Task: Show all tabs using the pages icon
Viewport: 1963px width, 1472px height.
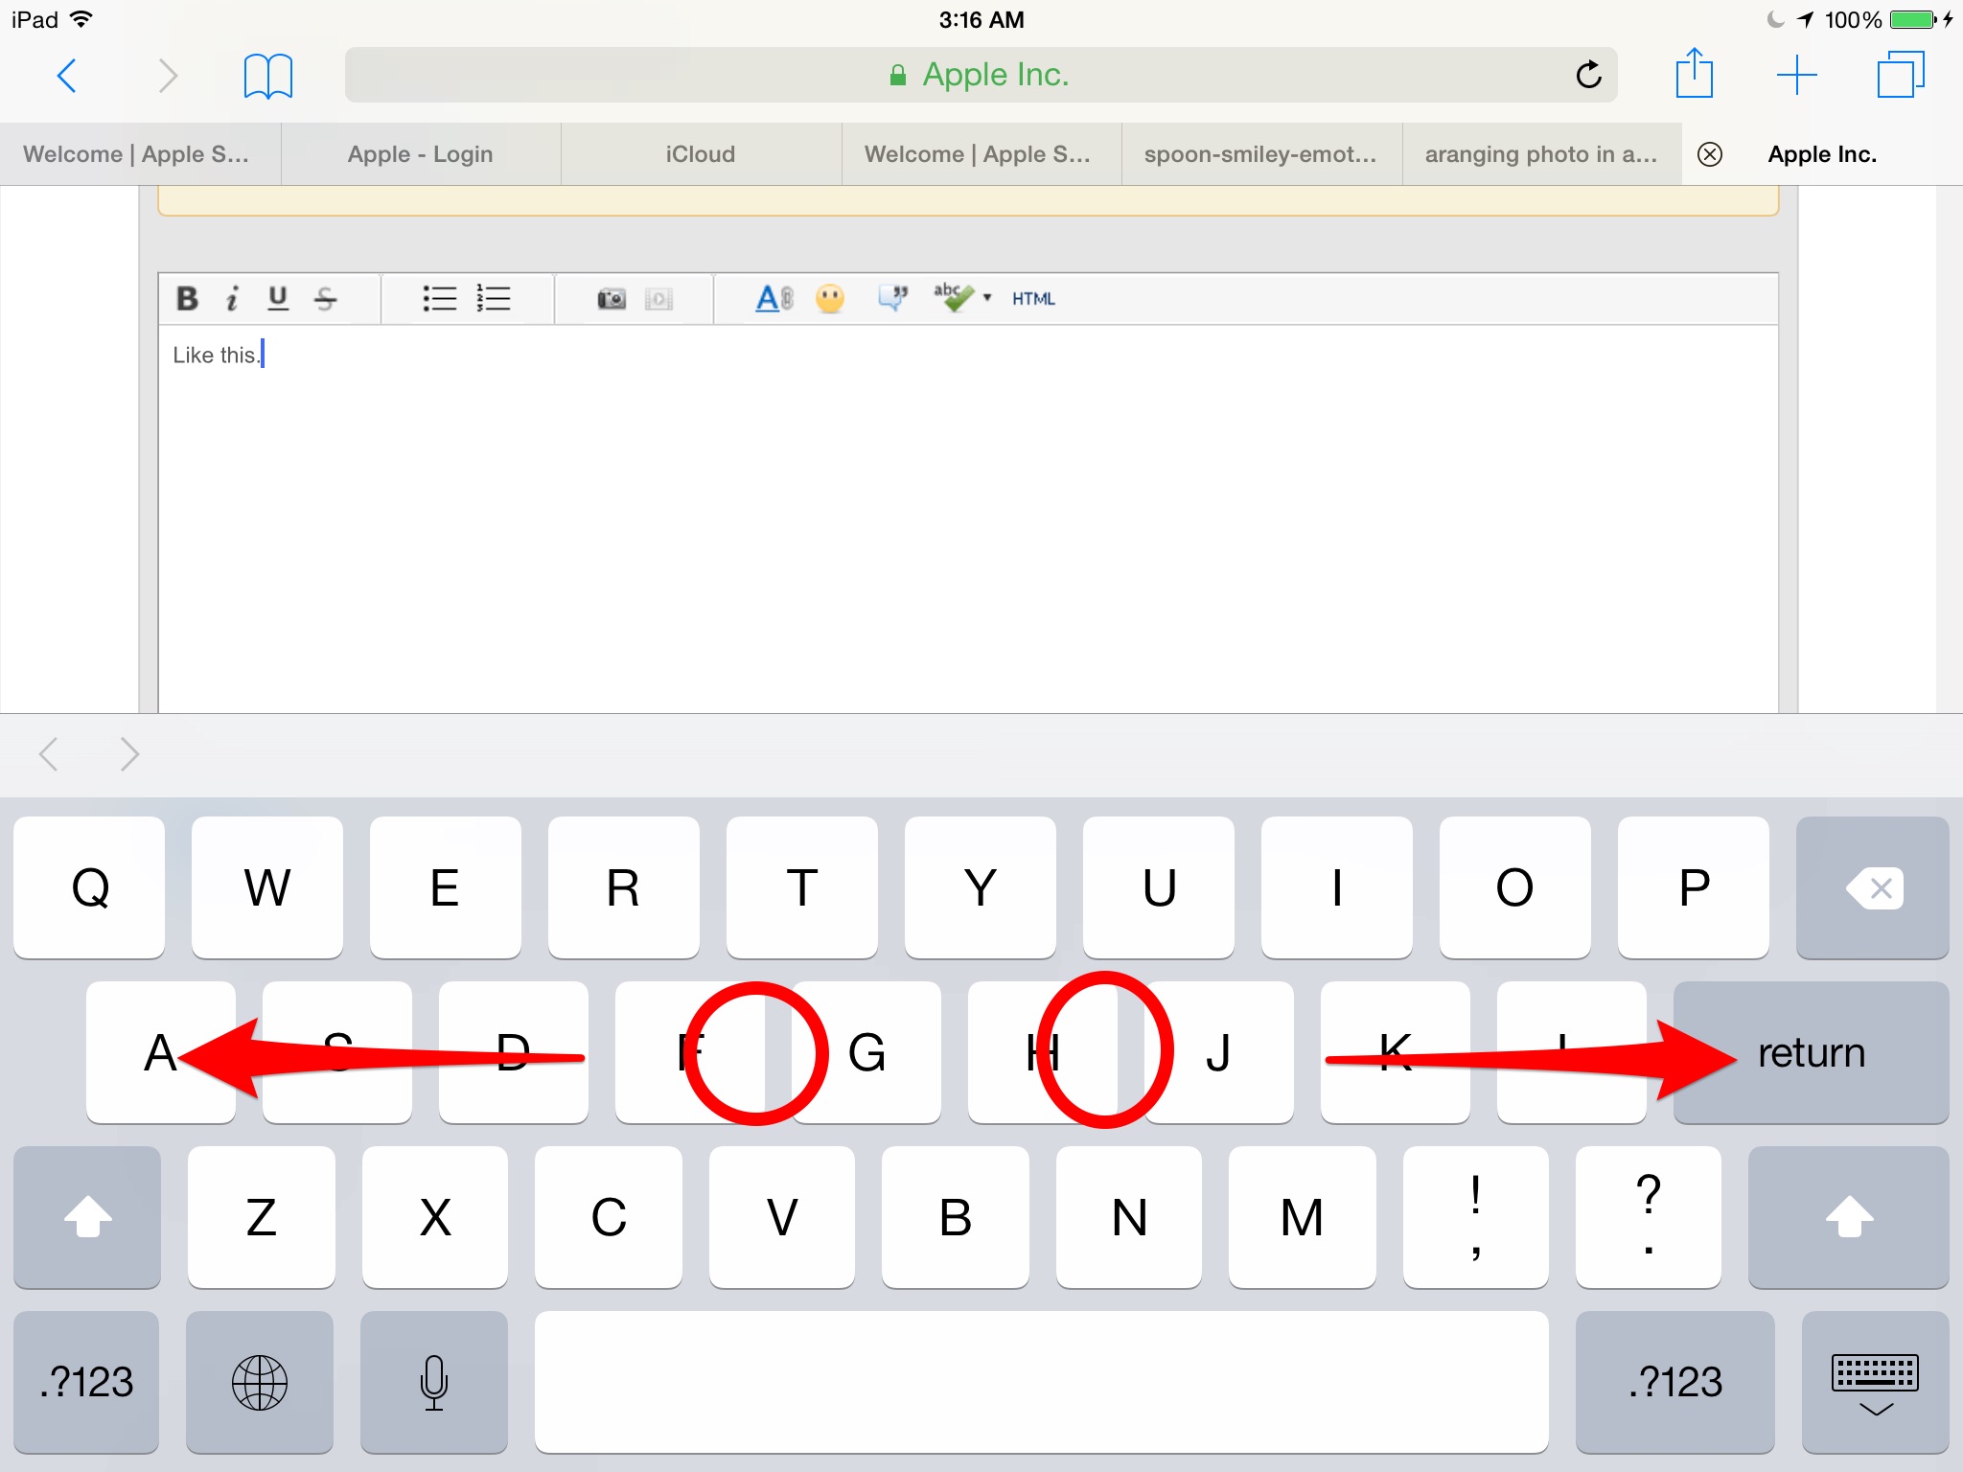Action: [1900, 75]
